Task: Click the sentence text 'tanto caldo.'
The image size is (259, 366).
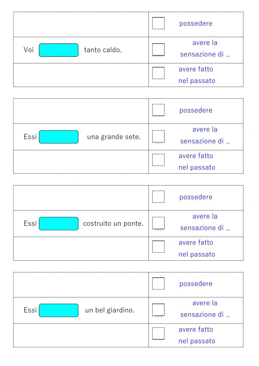Action: tap(103, 50)
